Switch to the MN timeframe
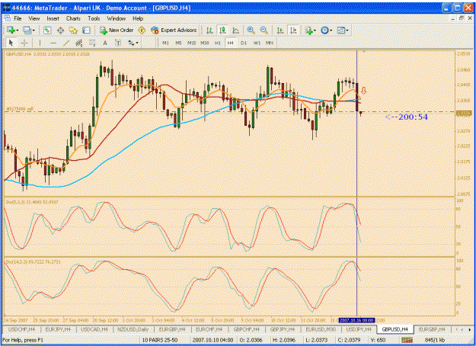This screenshot has width=476, height=346. coord(270,43)
